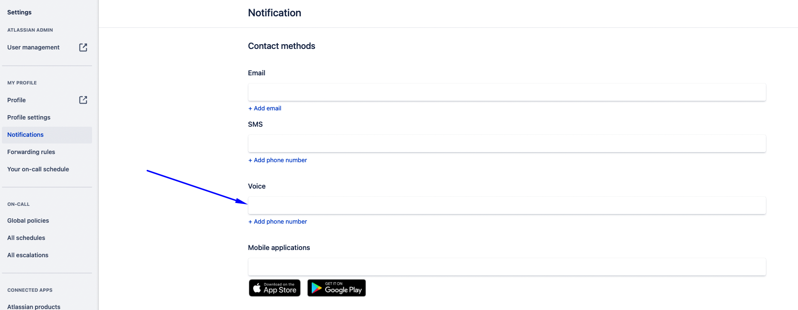Screen dimensions: 798x310
Task: Open Atlassian products under Connected apps
Action: coord(34,306)
